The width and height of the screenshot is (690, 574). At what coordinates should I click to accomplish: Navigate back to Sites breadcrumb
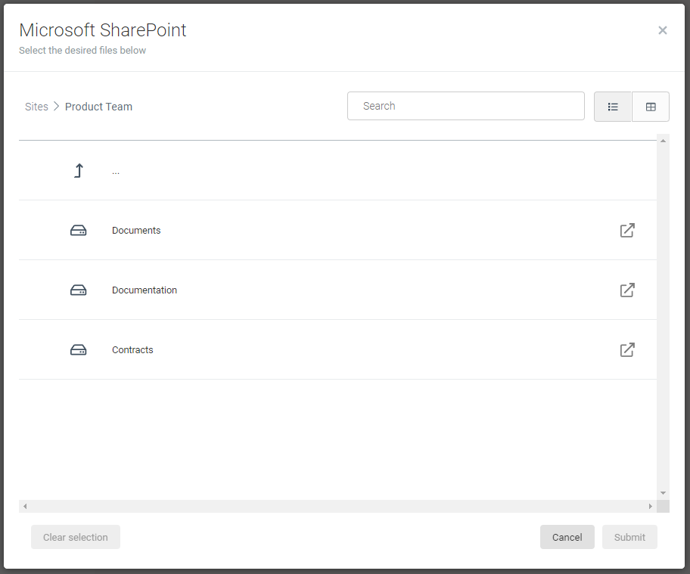pos(36,107)
